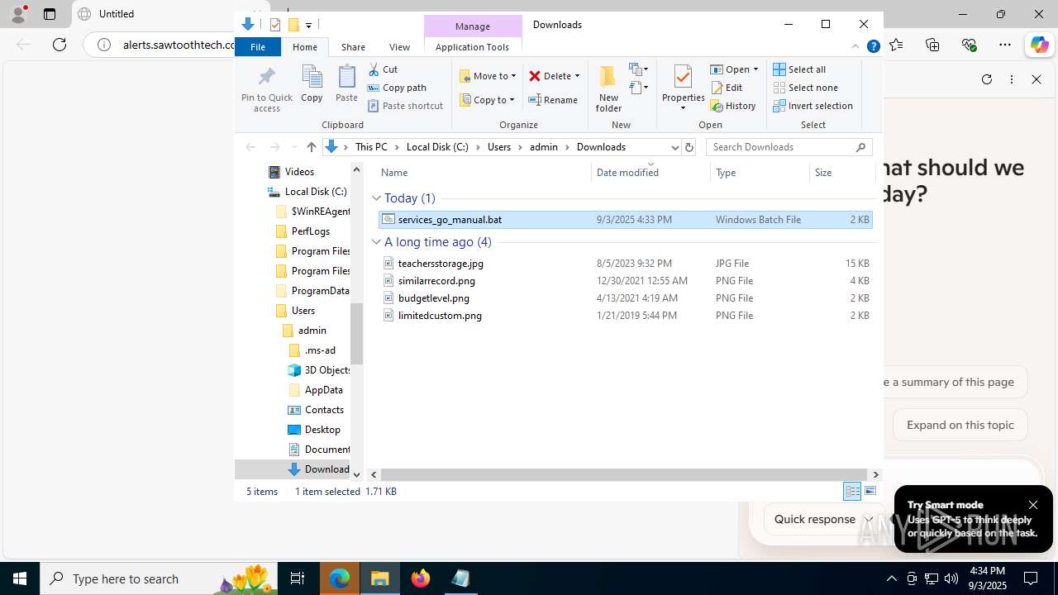Viewport: 1058px width, 595px height.
Task: Click the Search Downloads field
Action: coord(789,147)
